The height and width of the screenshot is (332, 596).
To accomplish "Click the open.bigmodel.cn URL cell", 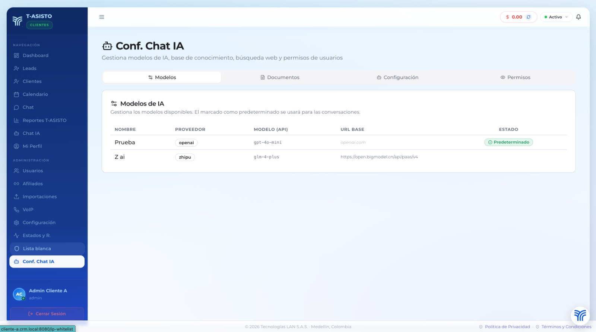I will pos(379,157).
